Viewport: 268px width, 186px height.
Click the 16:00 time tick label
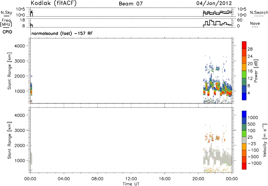point(164,179)
